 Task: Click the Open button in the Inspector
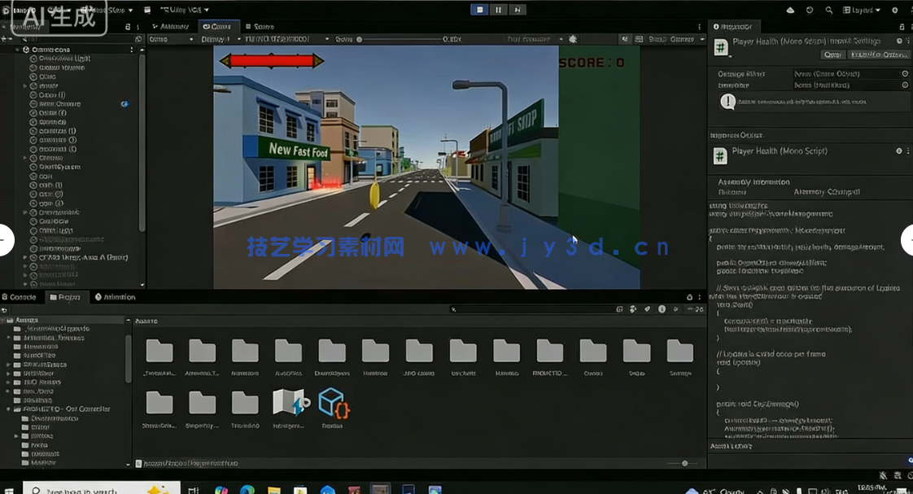[832, 54]
